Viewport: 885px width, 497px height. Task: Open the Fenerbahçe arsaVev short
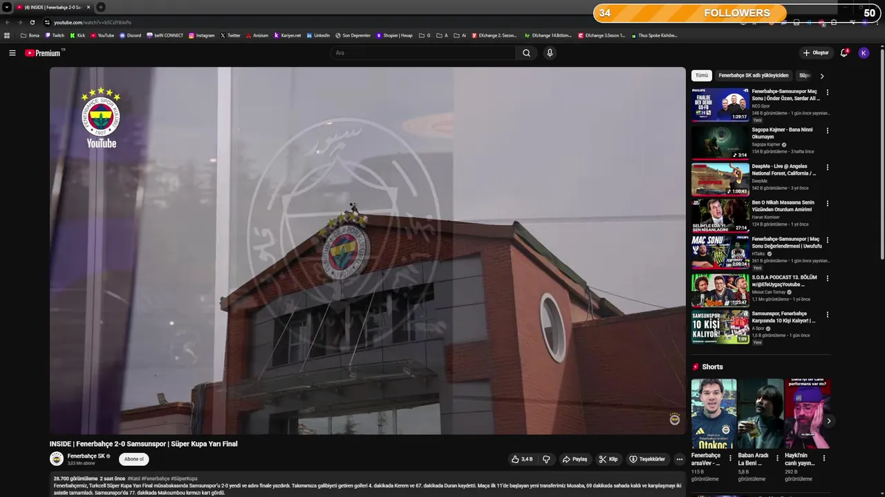coord(714,413)
